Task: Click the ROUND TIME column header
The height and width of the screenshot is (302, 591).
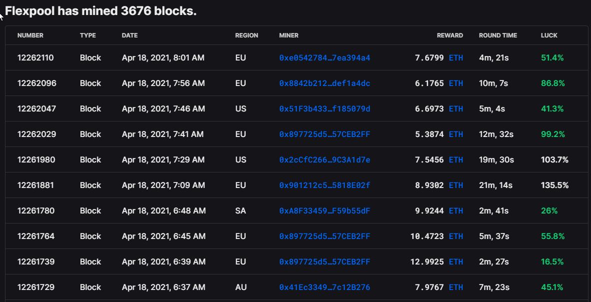Action: click(x=498, y=35)
